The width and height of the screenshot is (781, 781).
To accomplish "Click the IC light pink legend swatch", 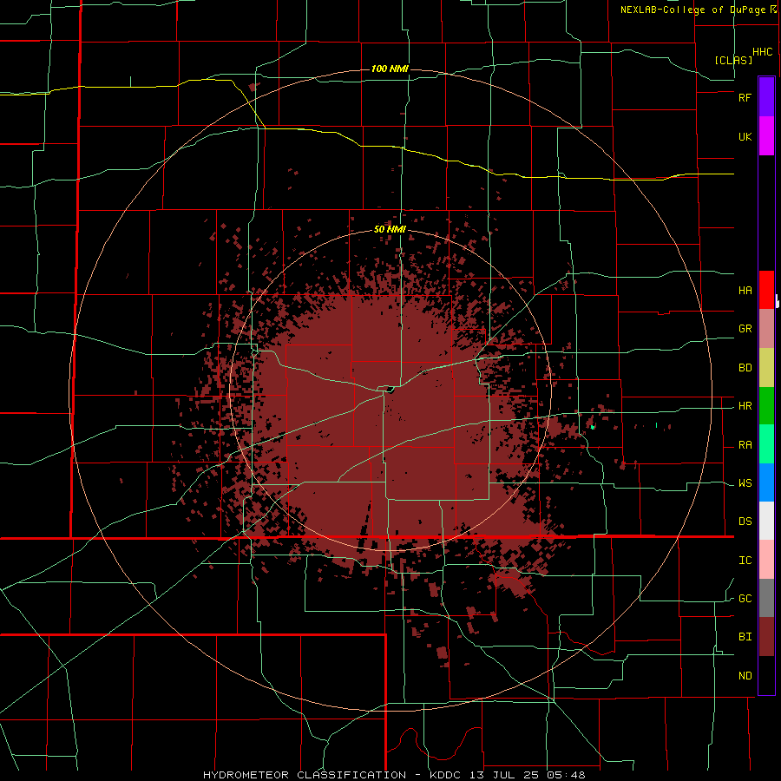I will [766, 560].
